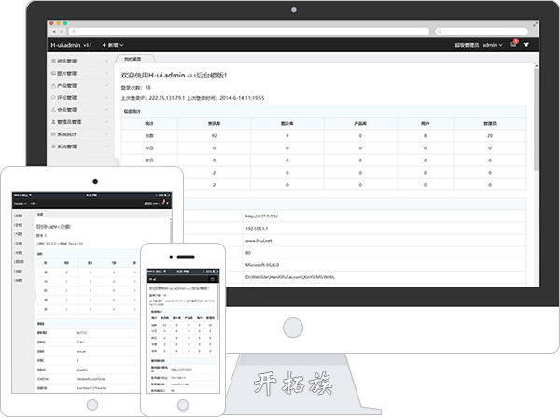The width and height of the screenshot is (560, 420).
Task: Expand the 系统管理 menu chevron
Action: click(106, 147)
